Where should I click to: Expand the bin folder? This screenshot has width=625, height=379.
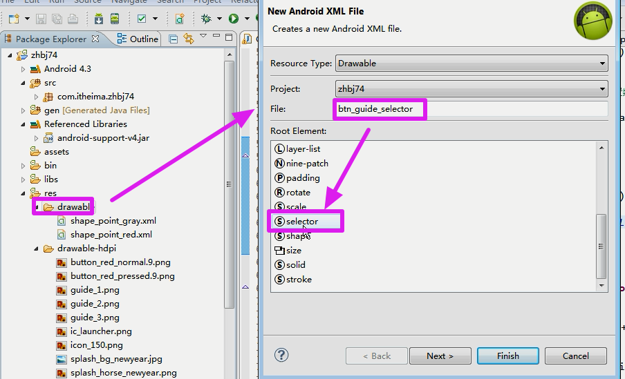coord(23,166)
